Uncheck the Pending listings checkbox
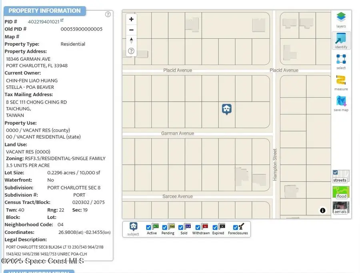The width and height of the screenshot is (360, 273). tap(165, 227)
